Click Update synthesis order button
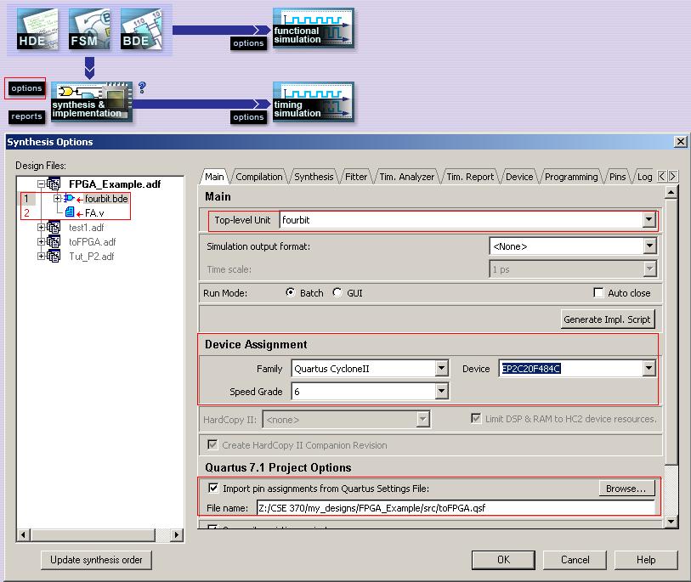The height and width of the screenshot is (582, 691). pyautogui.click(x=96, y=560)
